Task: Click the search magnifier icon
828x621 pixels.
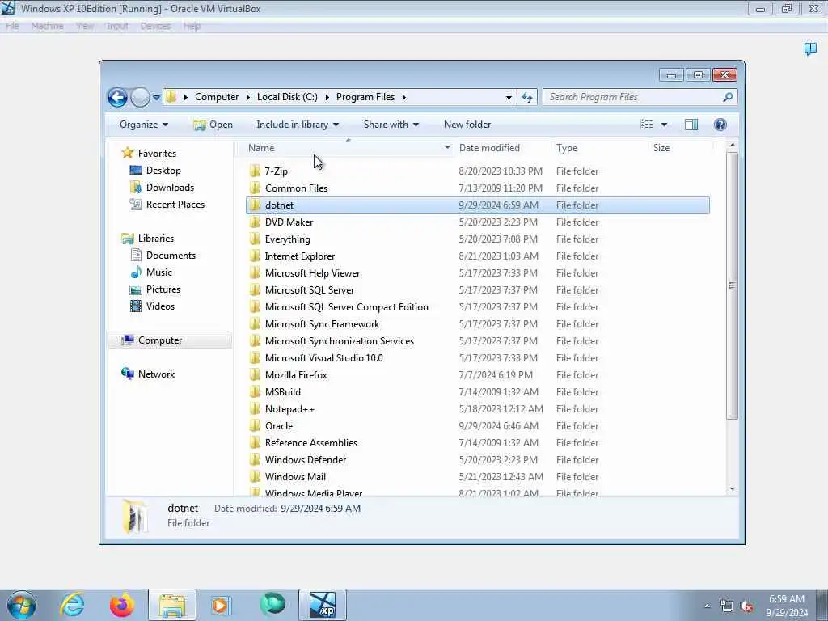Action: (728, 97)
